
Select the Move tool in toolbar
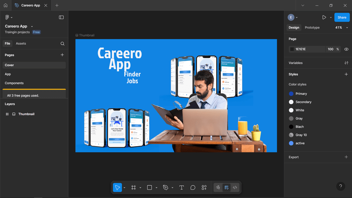(118, 187)
